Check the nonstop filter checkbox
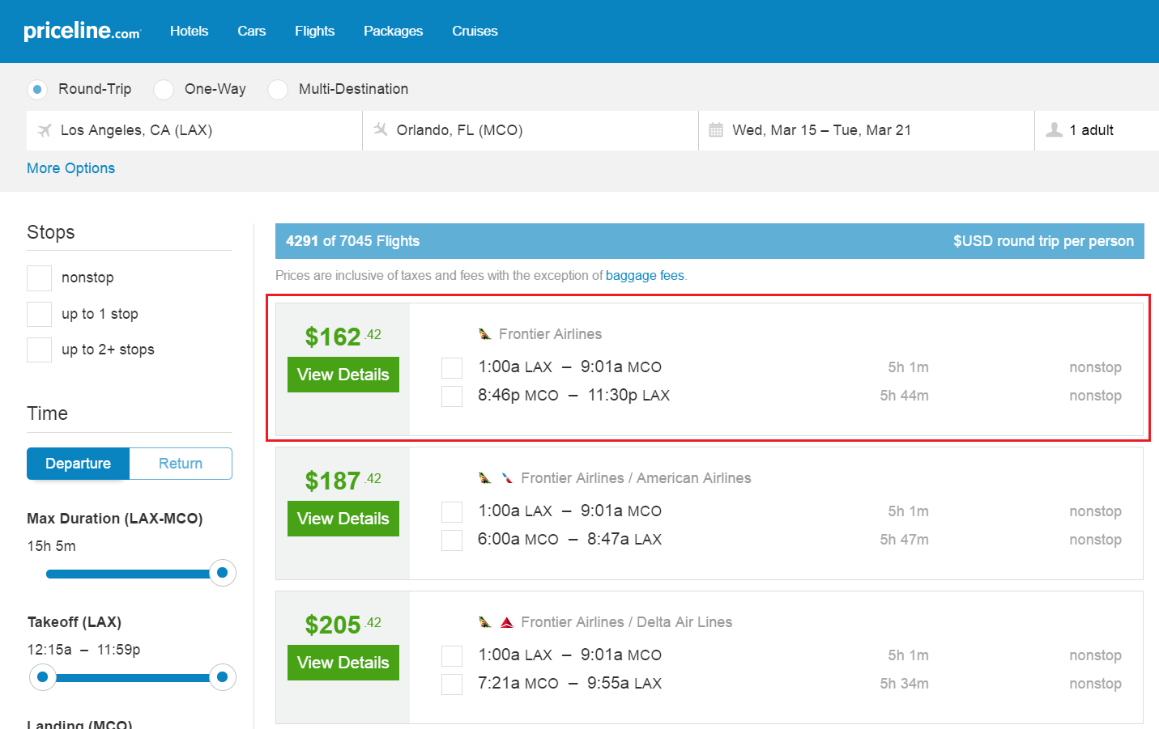The image size is (1159, 729). pyautogui.click(x=39, y=278)
